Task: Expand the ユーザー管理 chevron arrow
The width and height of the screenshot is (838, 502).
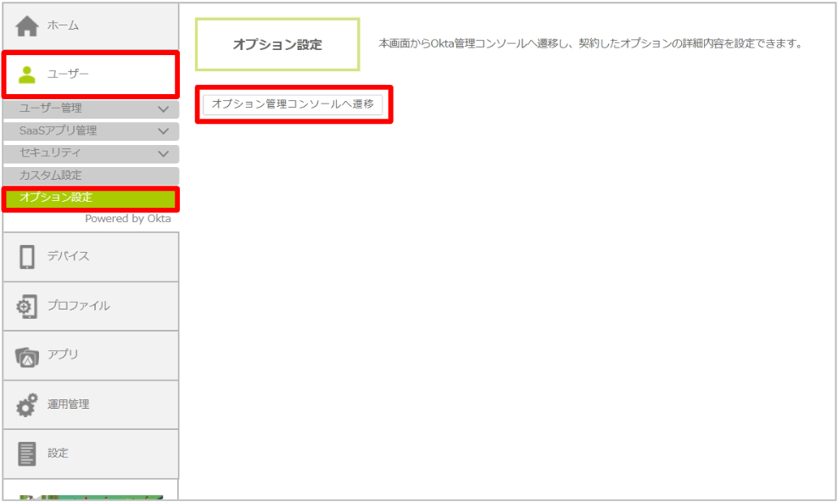Action: pyautogui.click(x=164, y=109)
